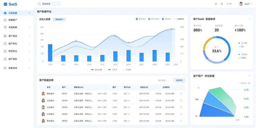Collapse the active first sidebar item caret
The width and height of the screenshot is (256, 128).
[x=29, y=13]
